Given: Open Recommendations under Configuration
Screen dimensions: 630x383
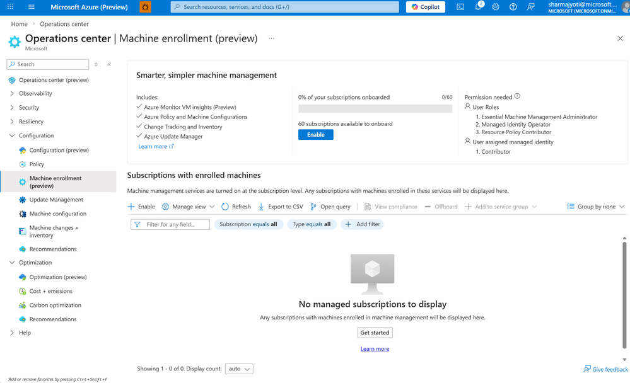Looking at the screenshot, I should (52, 249).
